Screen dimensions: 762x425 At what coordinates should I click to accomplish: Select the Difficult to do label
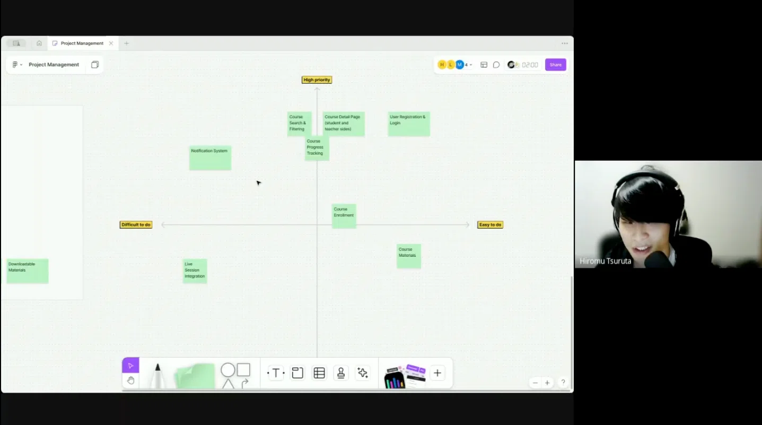coord(136,224)
